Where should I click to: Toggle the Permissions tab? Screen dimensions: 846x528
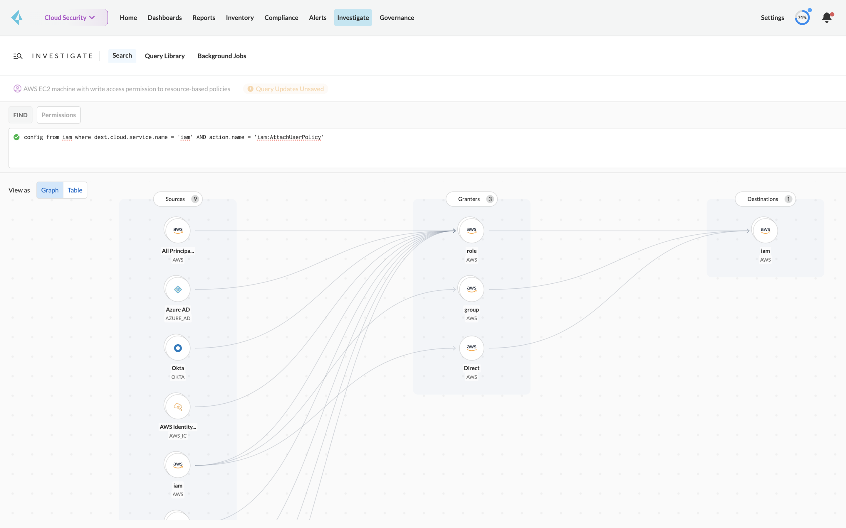[x=58, y=114]
